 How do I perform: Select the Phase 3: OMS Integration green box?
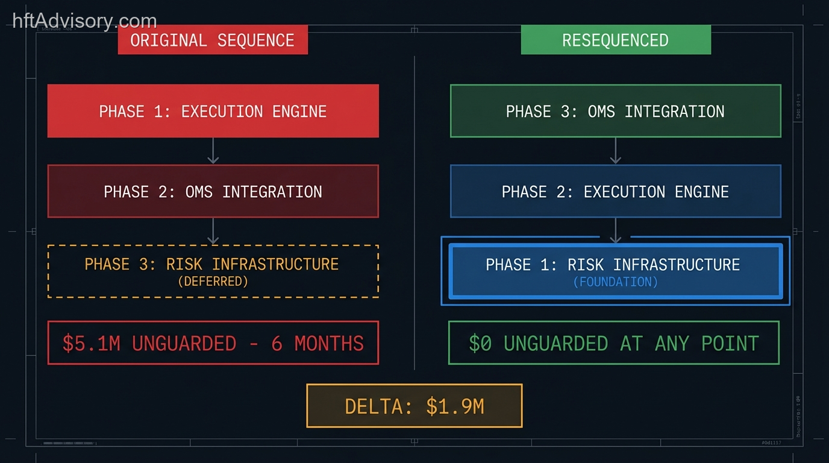click(615, 111)
